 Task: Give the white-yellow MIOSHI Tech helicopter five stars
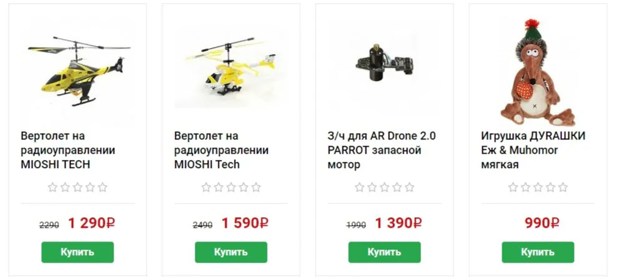[x=256, y=187]
